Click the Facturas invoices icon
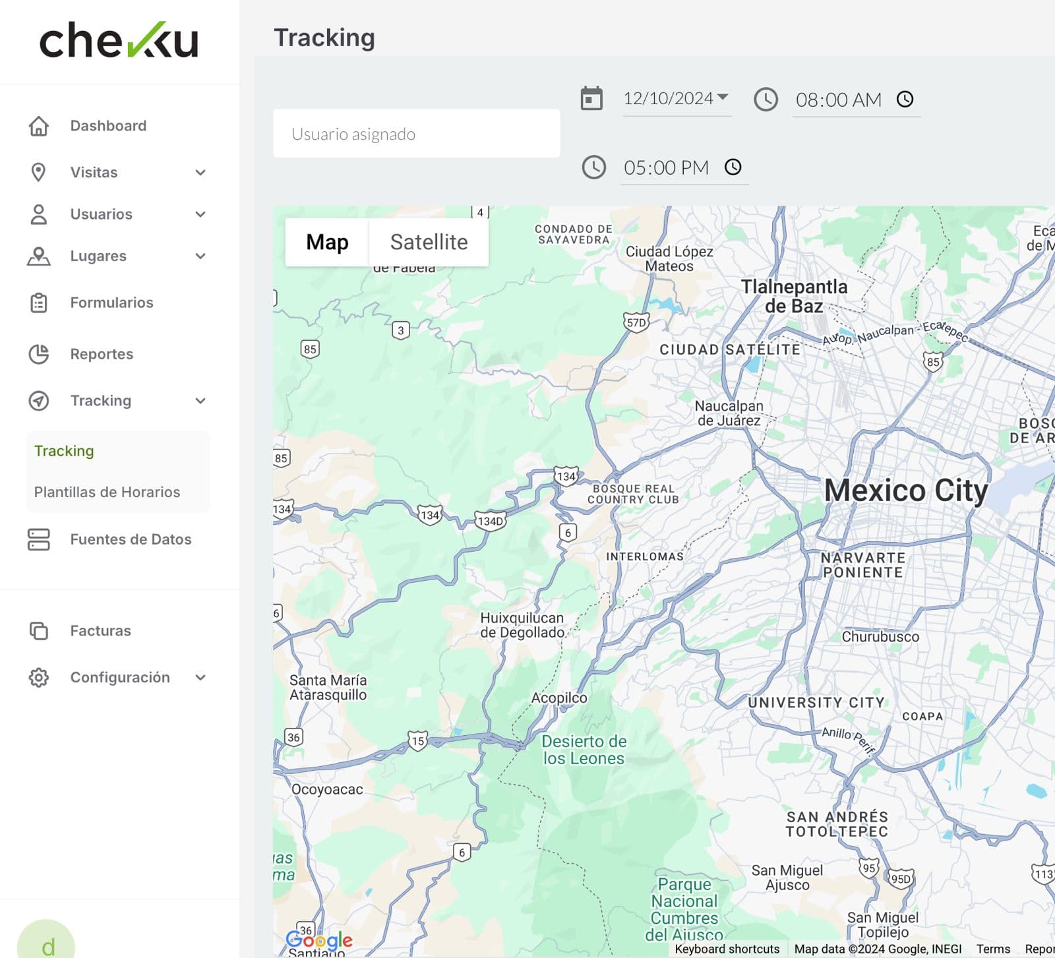The width and height of the screenshot is (1055, 958). (39, 630)
